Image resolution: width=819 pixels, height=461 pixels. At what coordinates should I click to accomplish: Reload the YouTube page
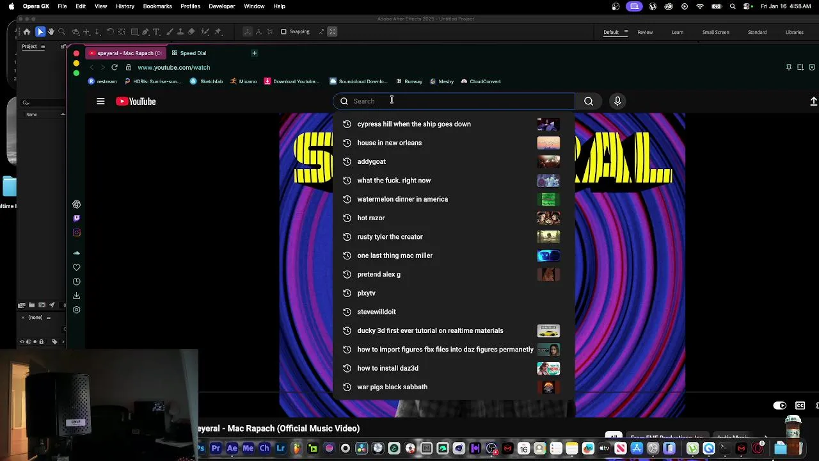[x=115, y=67]
